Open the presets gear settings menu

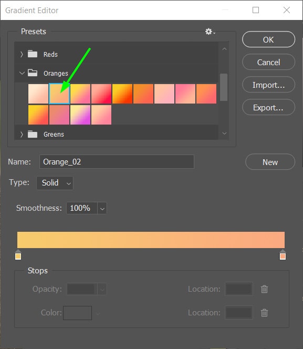click(x=210, y=32)
